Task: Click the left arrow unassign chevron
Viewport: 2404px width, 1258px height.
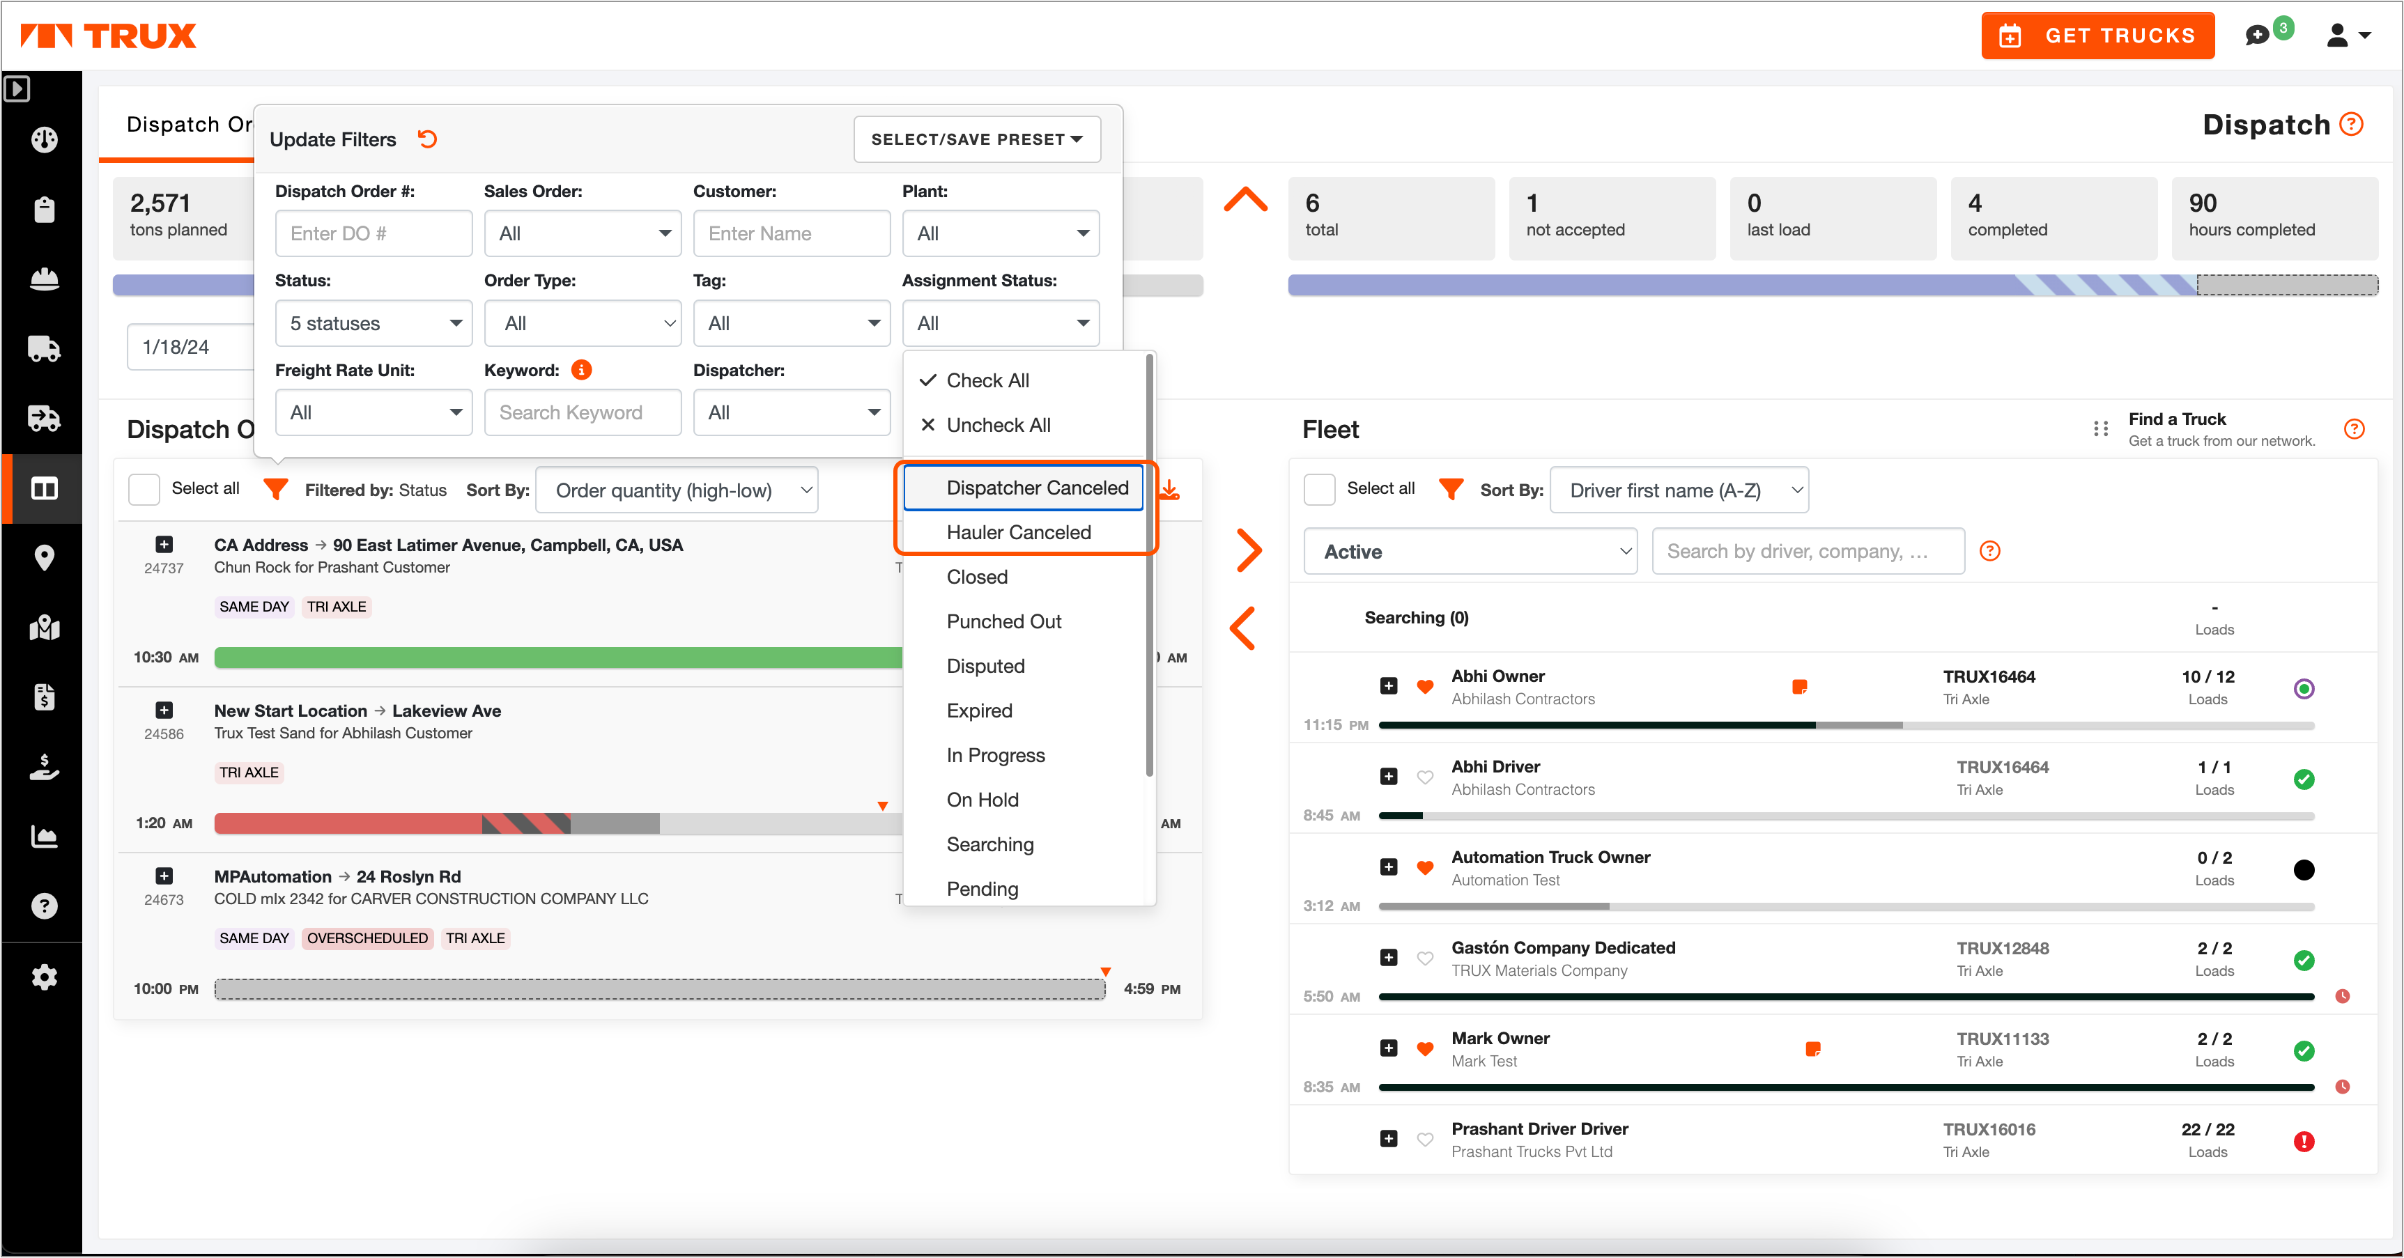Action: click(x=1243, y=628)
